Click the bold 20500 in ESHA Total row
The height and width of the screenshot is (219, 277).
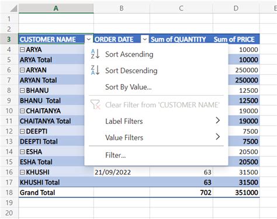pyautogui.click(x=244, y=162)
